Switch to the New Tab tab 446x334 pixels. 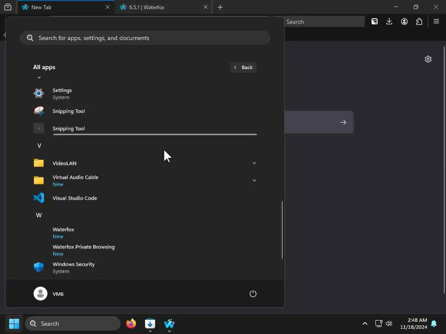(x=66, y=7)
